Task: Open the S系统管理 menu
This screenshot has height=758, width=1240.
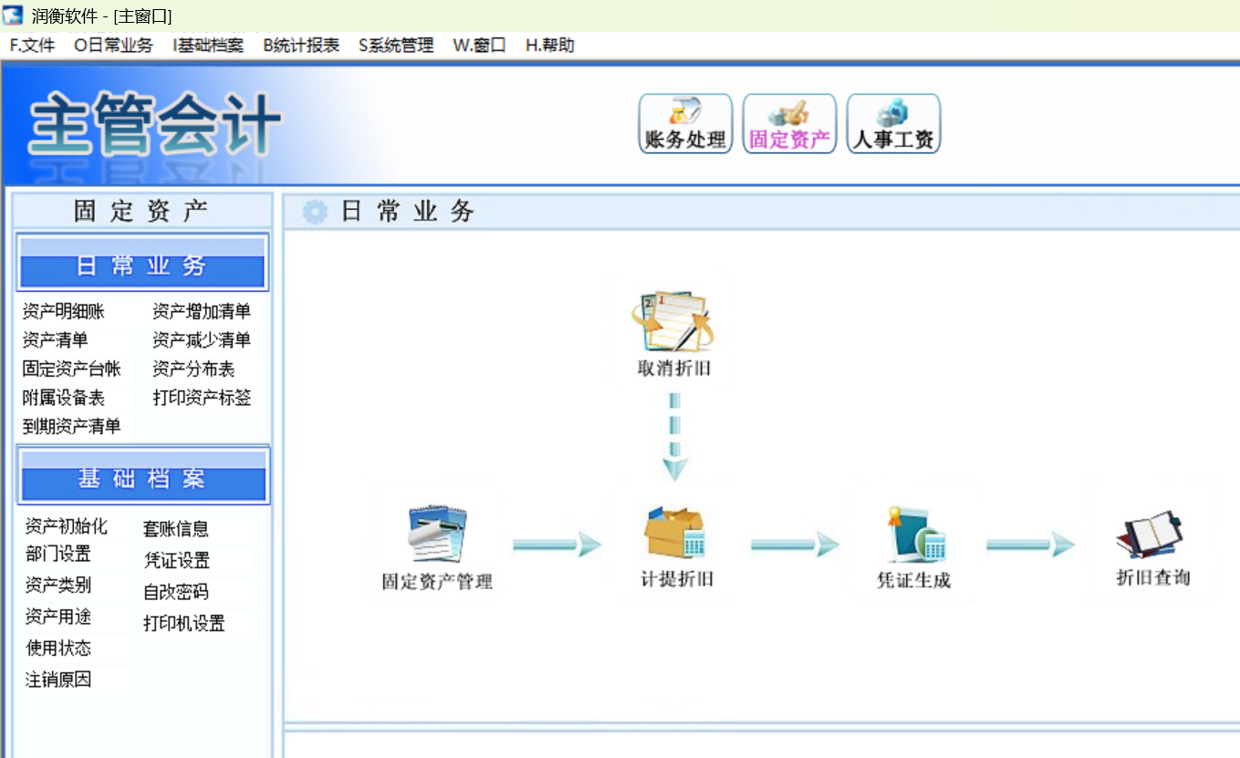Action: [x=396, y=46]
